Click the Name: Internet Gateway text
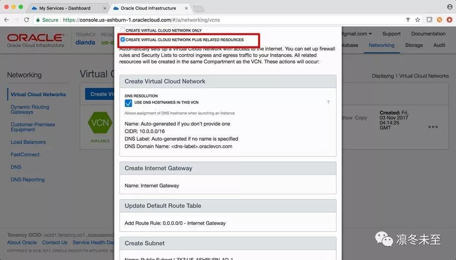Image resolution: width=456 pixels, height=260 pixels. click(x=152, y=186)
